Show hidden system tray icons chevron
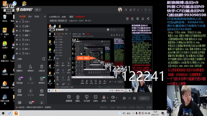 [134, 113]
